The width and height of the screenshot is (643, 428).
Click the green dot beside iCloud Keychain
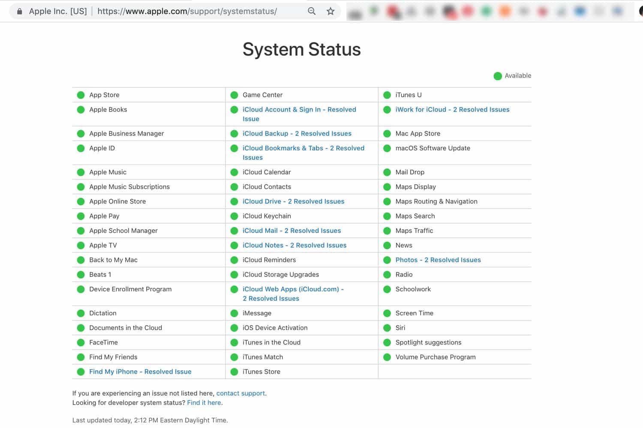click(x=234, y=216)
